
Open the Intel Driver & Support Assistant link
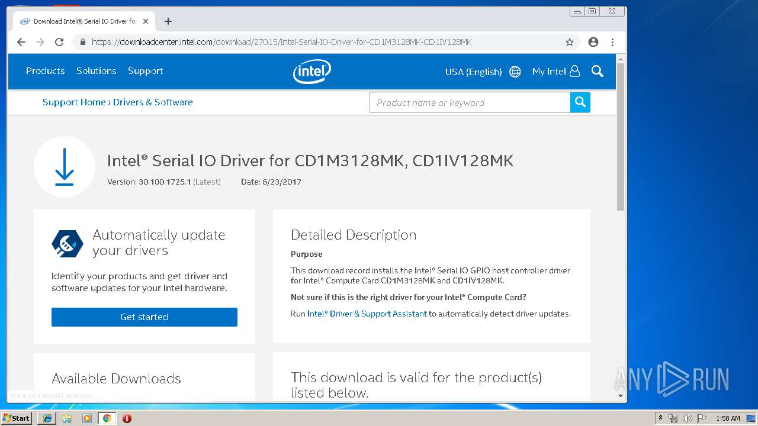(367, 314)
